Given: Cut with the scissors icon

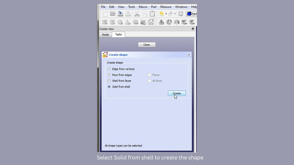Looking at the screenshot, I should click(x=137, y=14).
